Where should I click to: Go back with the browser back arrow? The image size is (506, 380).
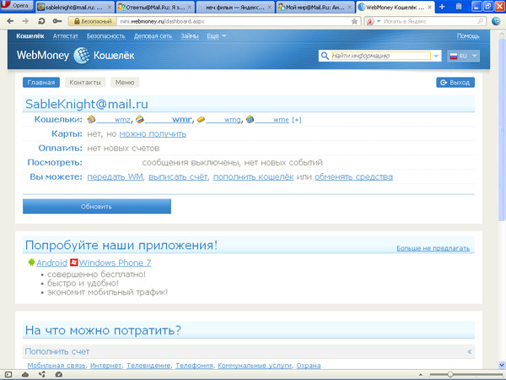click(x=10, y=21)
